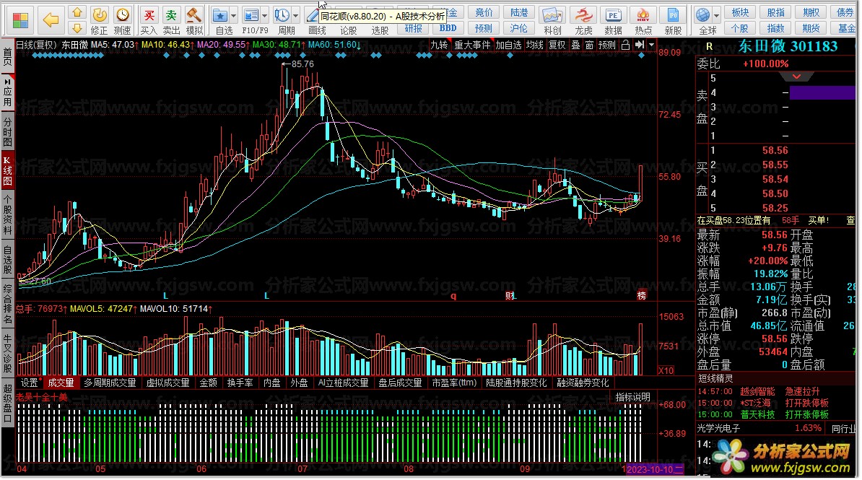The height and width of the screenshot is (480, 862).
Task: Click the 全球 globe icon
Action: click(702, 15)
